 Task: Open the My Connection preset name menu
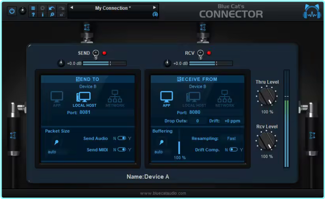pos(113,8)
